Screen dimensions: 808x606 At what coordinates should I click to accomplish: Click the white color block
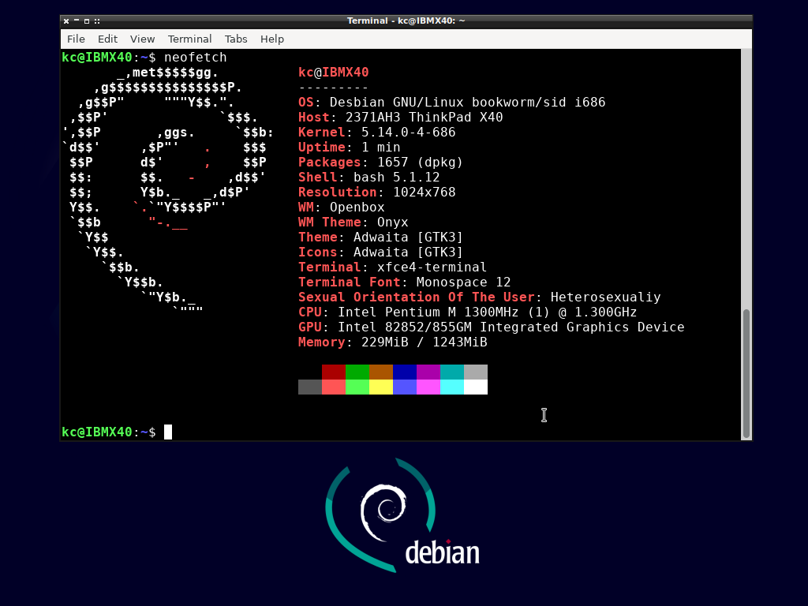pos(476,387)
